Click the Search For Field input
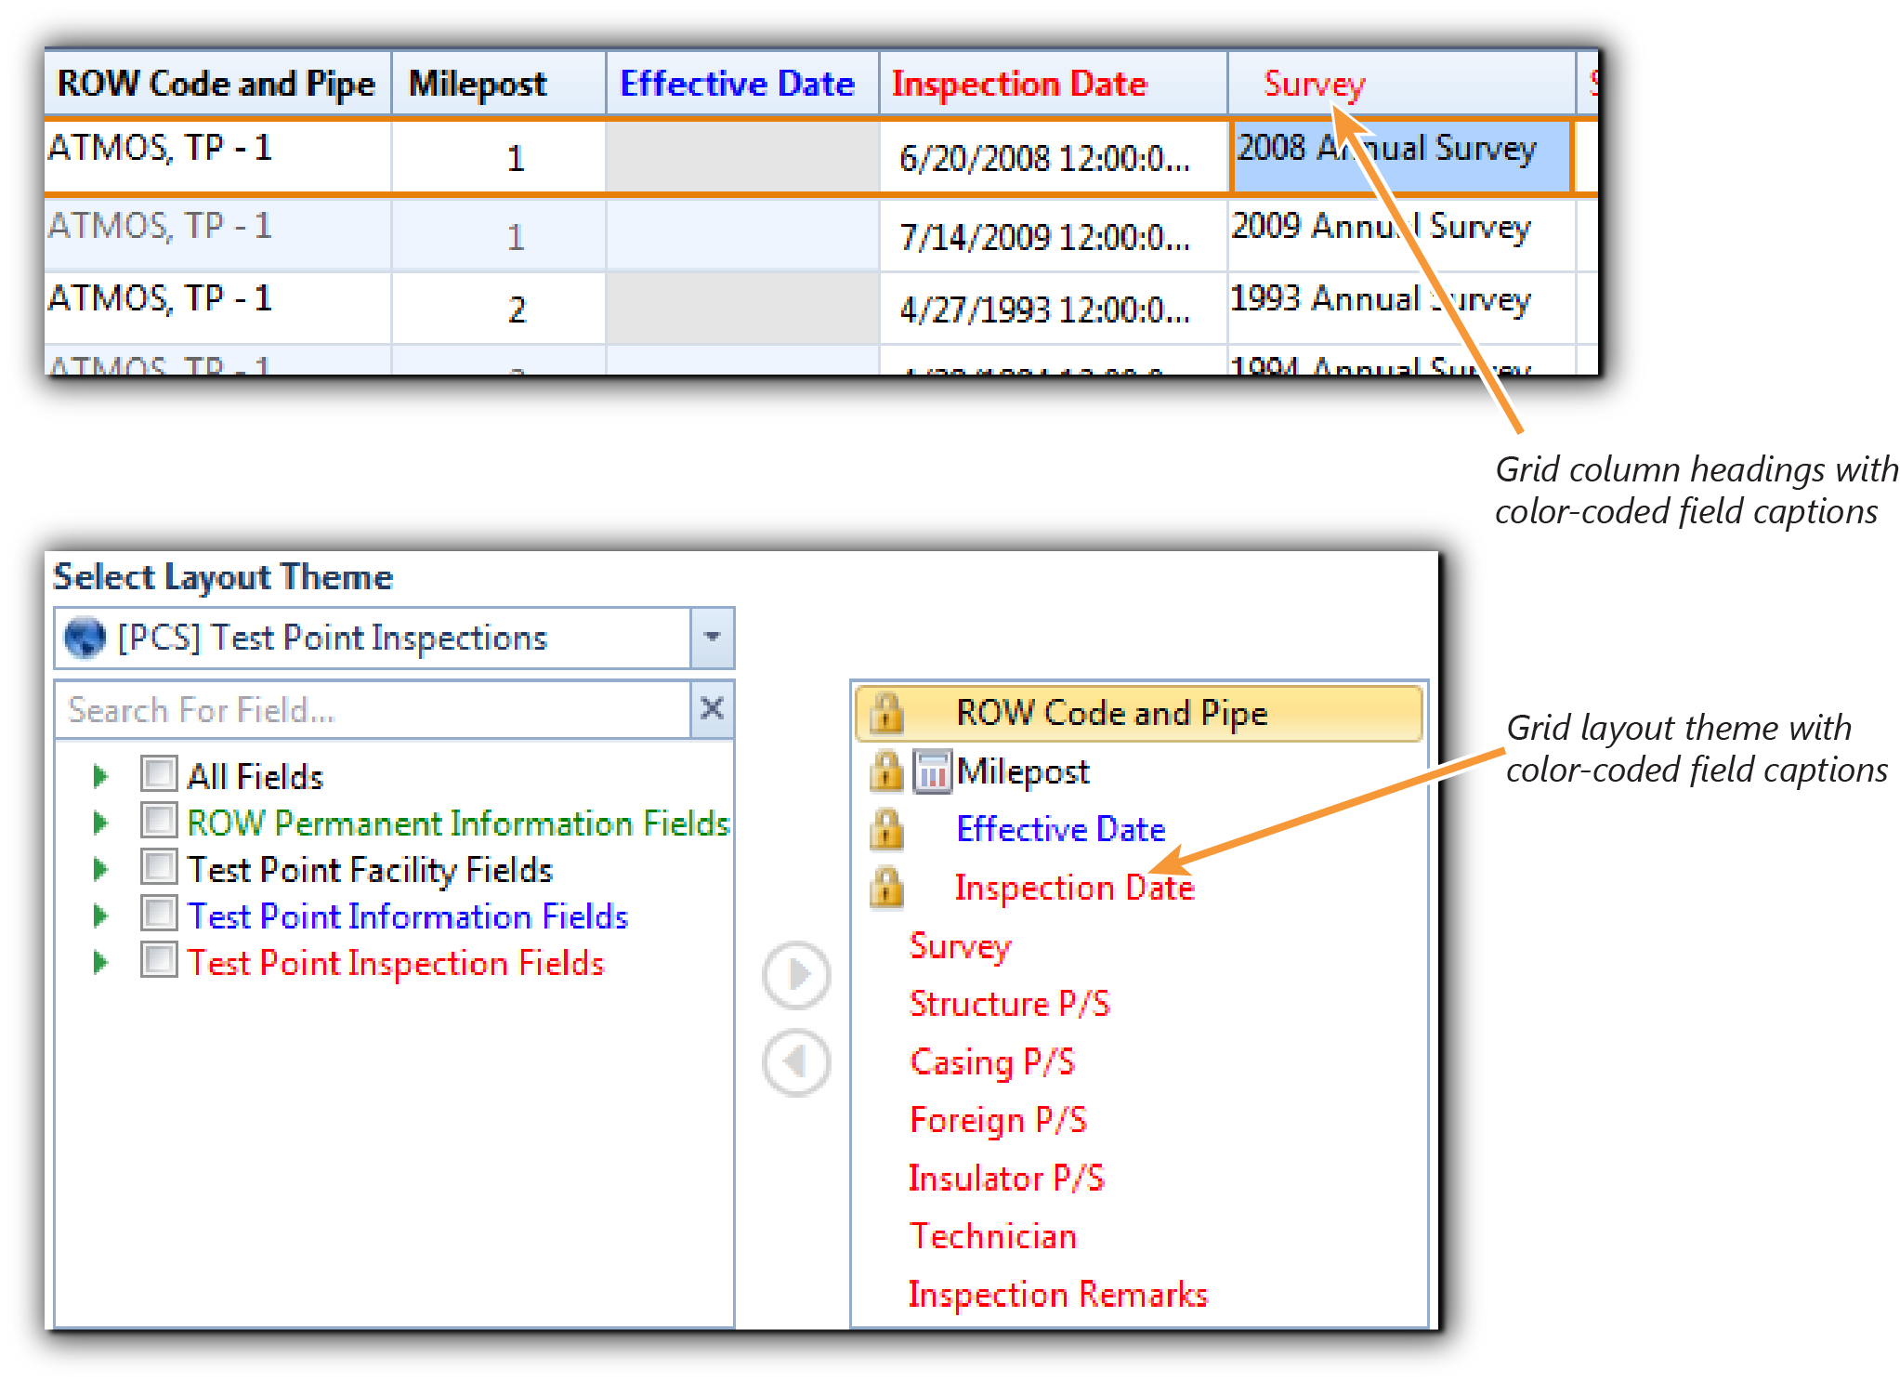 point(373,709)
